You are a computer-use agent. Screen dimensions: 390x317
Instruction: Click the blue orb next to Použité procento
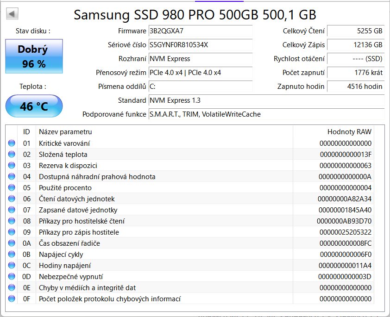(x=12, y=188)
